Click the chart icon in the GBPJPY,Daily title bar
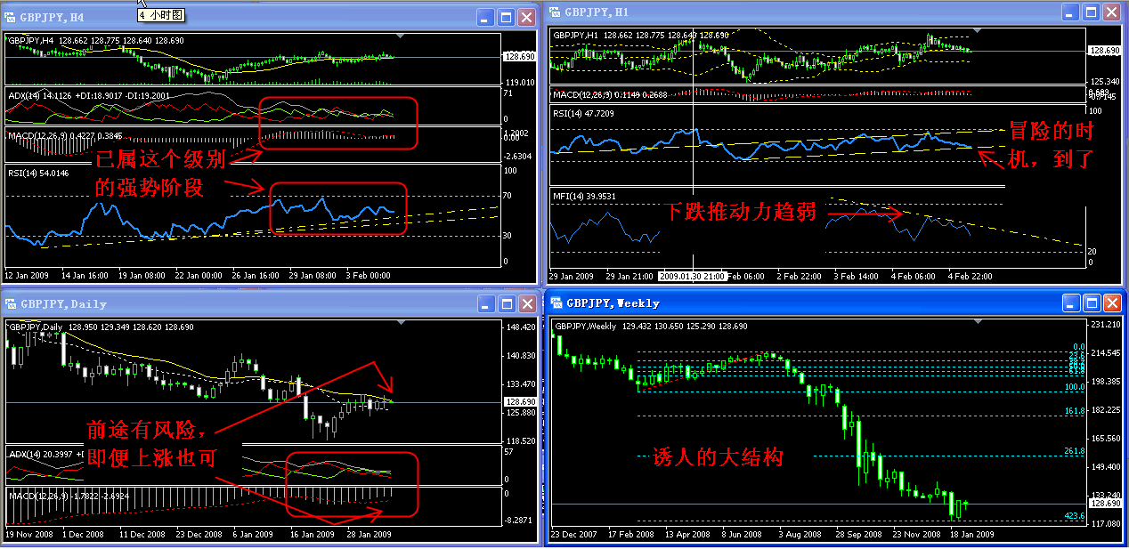Image resolution: width=1129 pixels, height=549 pixels. pyautogui.click(x=12, y=303)
